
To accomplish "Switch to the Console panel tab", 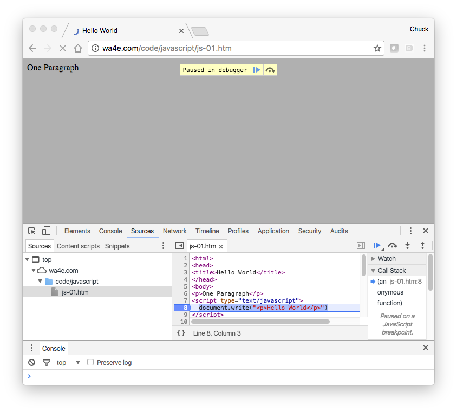I will pos(110,231).
